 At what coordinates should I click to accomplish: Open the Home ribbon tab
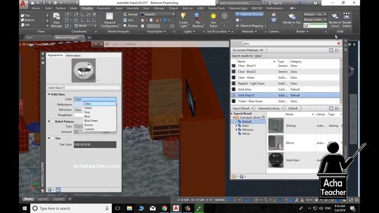(x=36, y=8)
